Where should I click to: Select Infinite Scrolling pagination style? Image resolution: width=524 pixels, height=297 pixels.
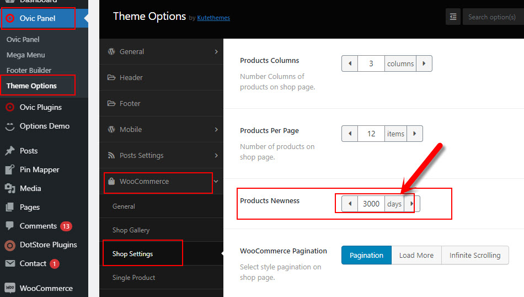coord(475,255)
